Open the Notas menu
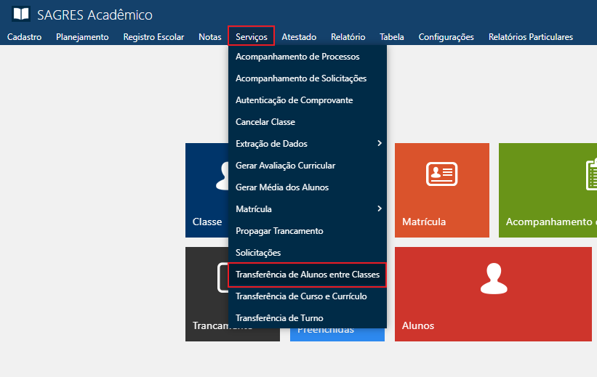597x377 pixels. (x=209, y=37)
